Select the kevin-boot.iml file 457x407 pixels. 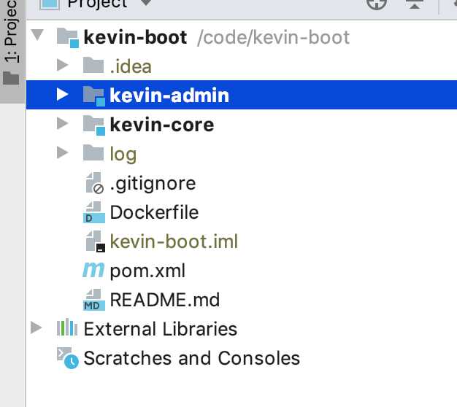[x=174, y=241]
